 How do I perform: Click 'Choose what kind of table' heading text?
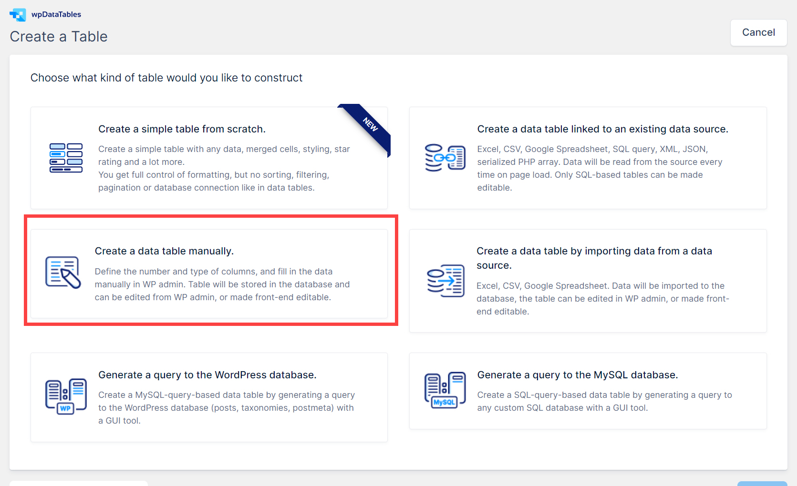click(166, 78)
